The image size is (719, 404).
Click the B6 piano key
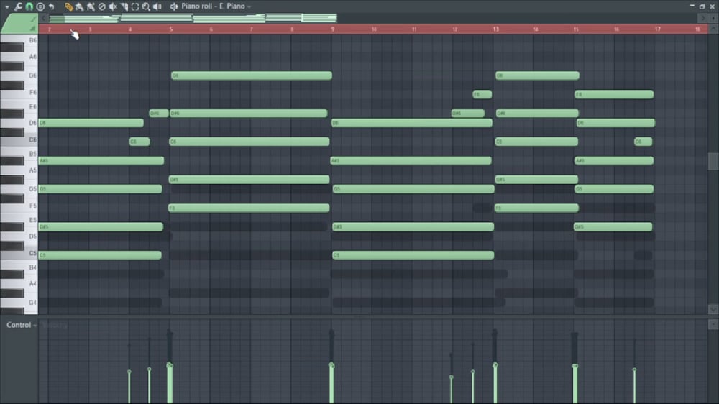(19, 40)
